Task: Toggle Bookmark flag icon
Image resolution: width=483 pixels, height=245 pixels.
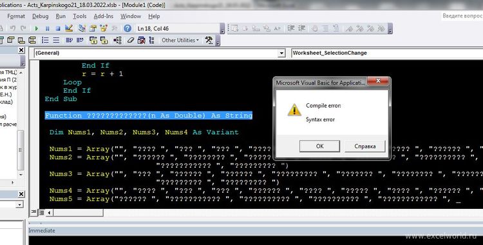Action: point(349,28)
